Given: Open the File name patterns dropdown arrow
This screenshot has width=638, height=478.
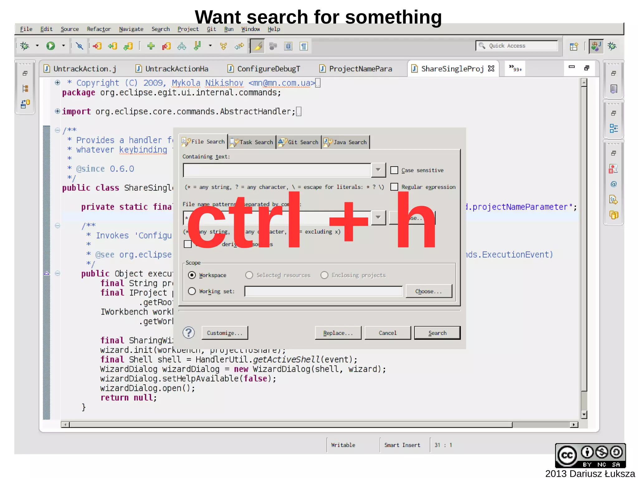Looking at the screenshot, I should click(x=378, y=217).
